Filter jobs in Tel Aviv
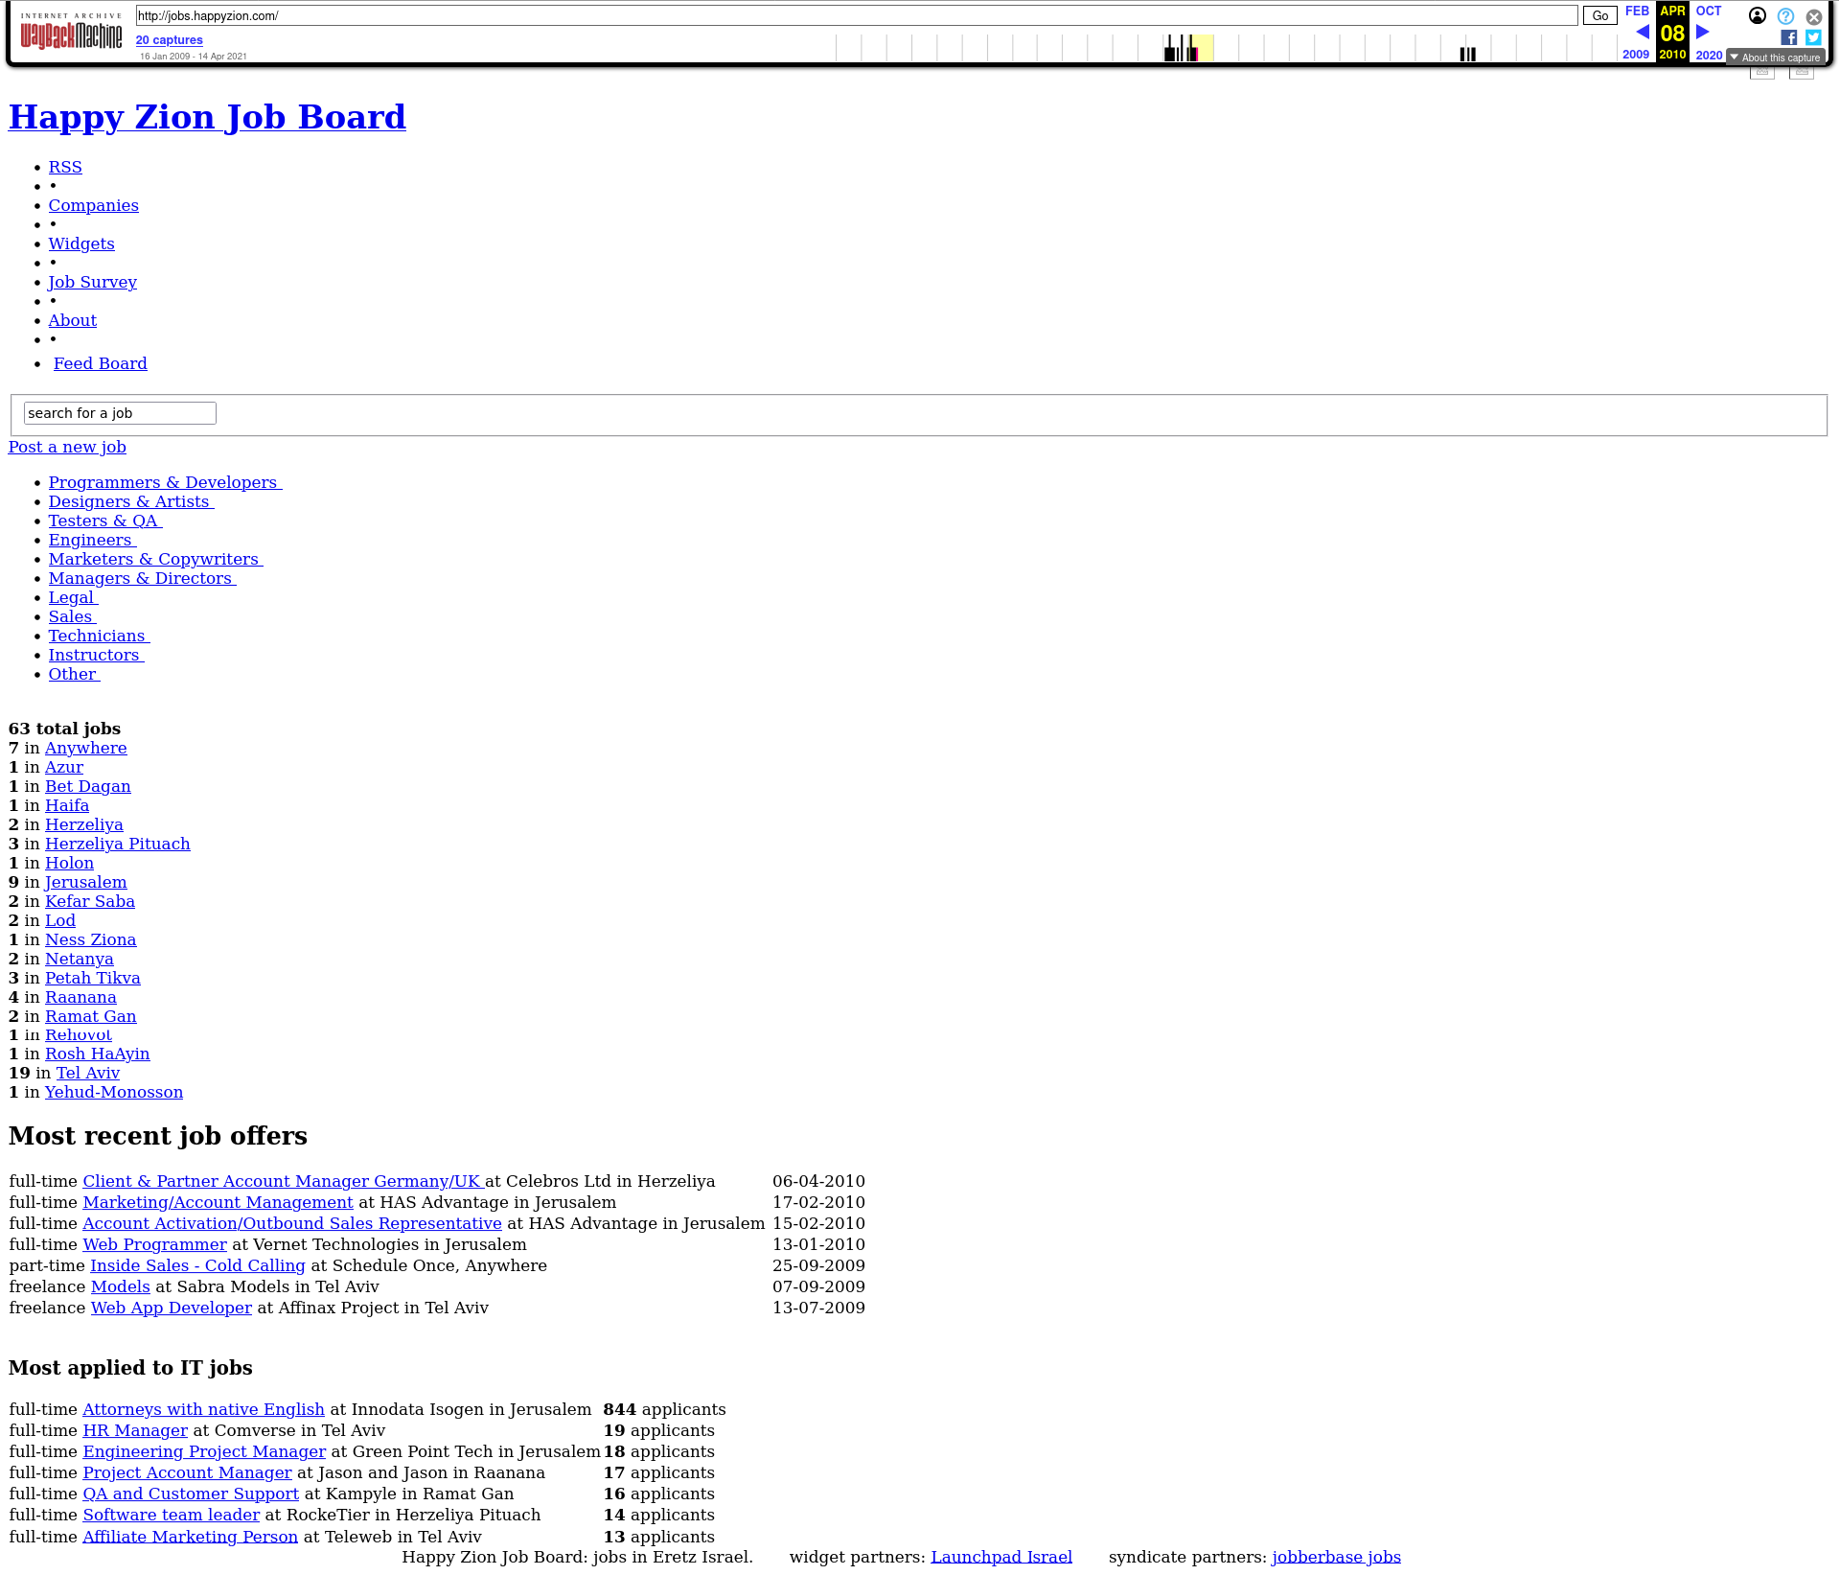Screen dimensions: 1840x1575 coord(87,1073)
